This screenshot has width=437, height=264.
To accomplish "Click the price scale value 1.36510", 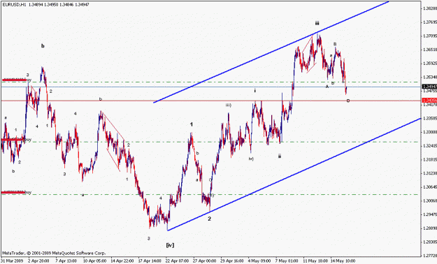I will 429,50.
